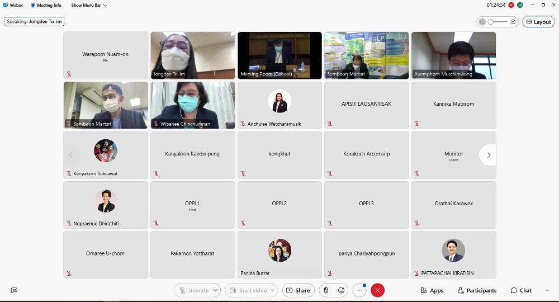Expand the Show Menu Bar dropdown
The width and height of the screenshot is (559, 302).
89,5
